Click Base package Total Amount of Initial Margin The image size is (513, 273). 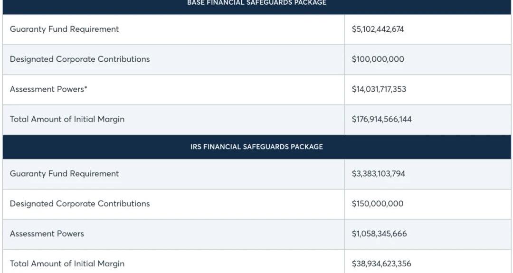click(x=67, y=119)
